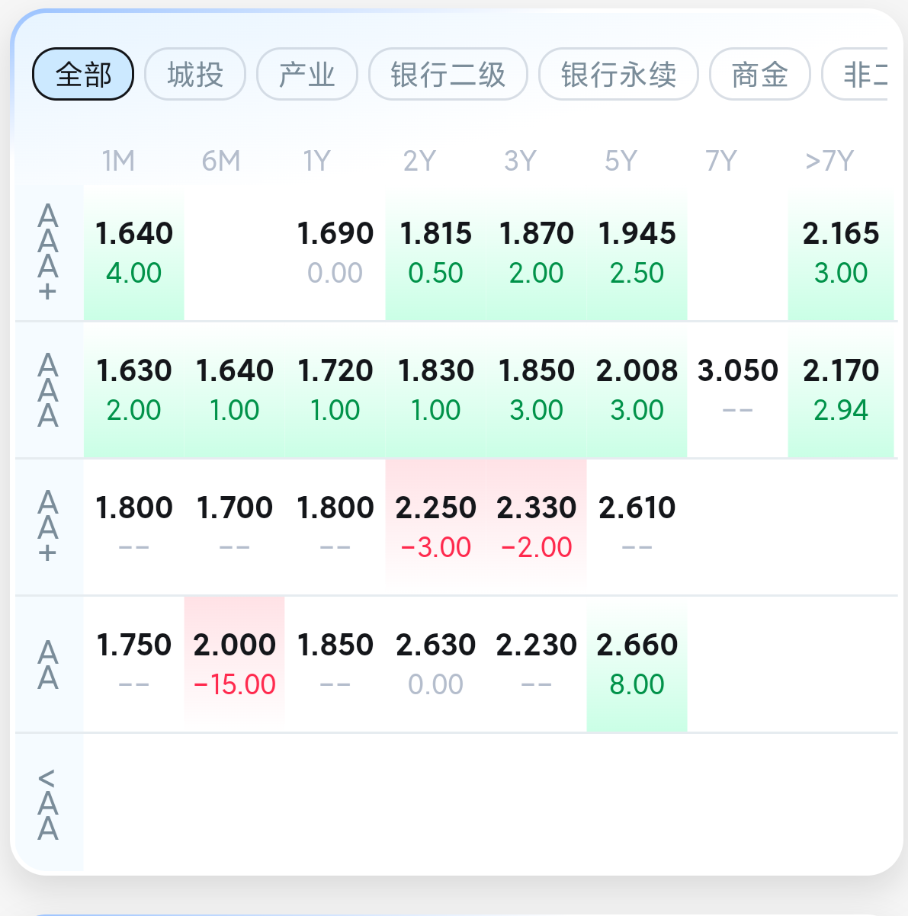The height and width of the screenshot is (916, 908).
Task: Select AAA 5Y cell showing 2.008
Action: point(637,389)
